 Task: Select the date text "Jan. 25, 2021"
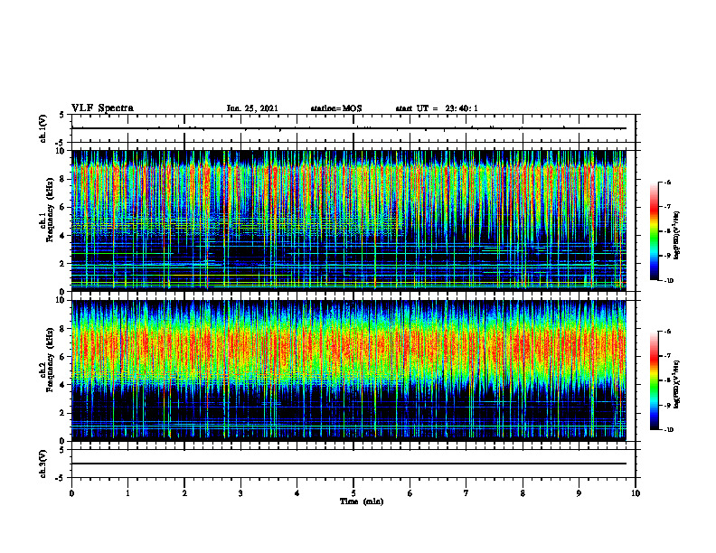click(x=252, y=108)
